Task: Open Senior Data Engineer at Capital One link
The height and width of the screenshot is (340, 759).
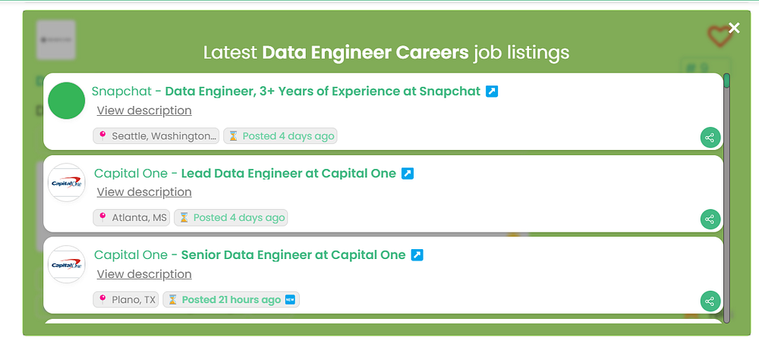Action: (x=293, y=255)
